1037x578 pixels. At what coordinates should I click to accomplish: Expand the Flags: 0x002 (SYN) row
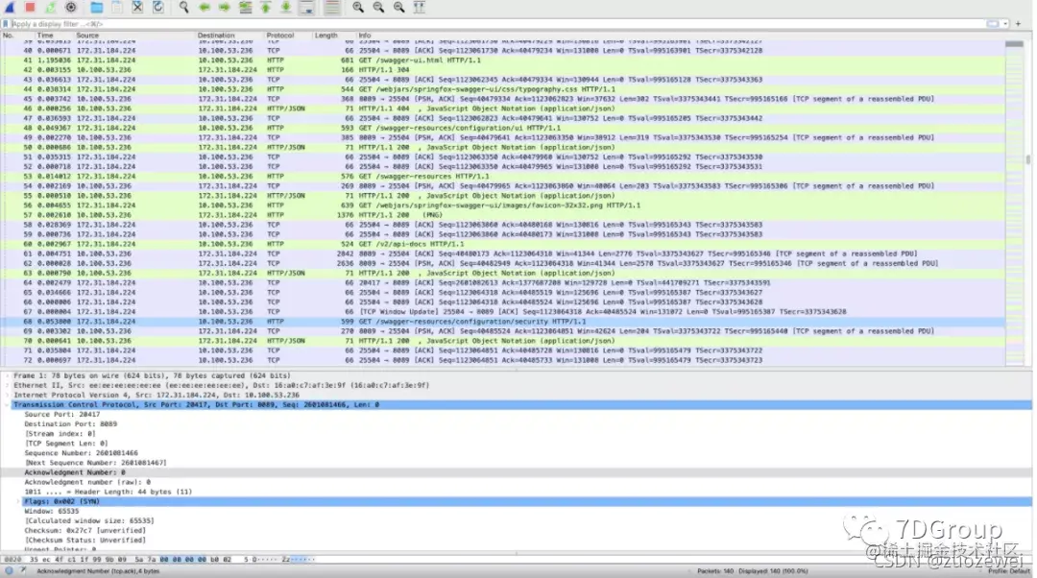coord(18,501)
